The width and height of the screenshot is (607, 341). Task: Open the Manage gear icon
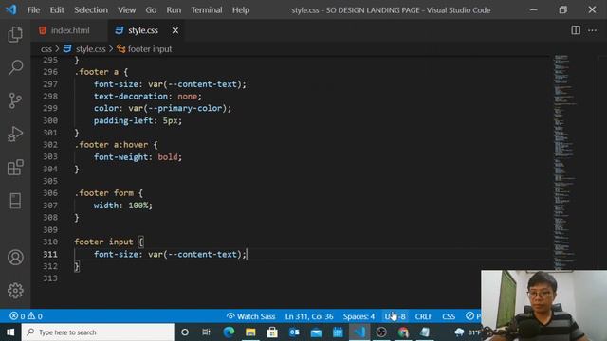click(x=15, y=291)
